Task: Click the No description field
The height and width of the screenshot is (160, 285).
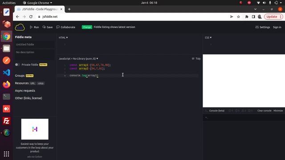Action: 35,54
